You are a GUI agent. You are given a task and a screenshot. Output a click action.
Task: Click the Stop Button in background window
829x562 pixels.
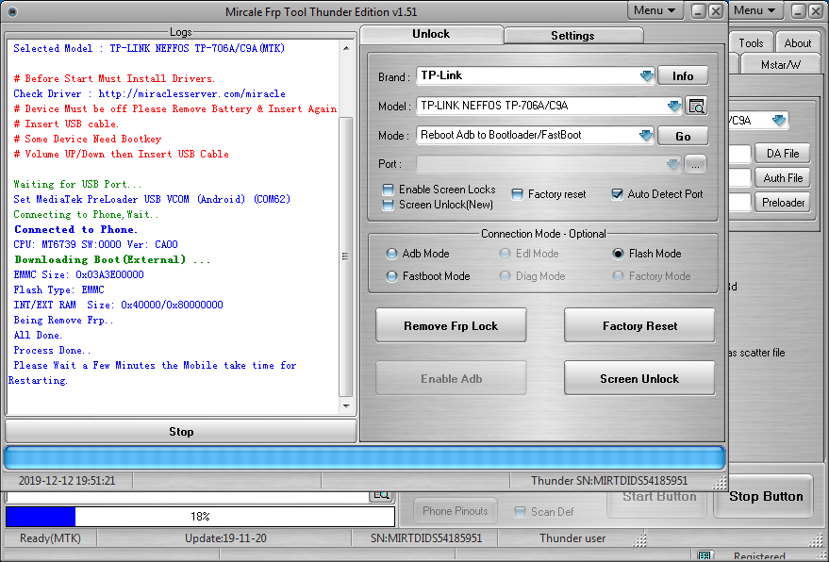pos(765,496)
